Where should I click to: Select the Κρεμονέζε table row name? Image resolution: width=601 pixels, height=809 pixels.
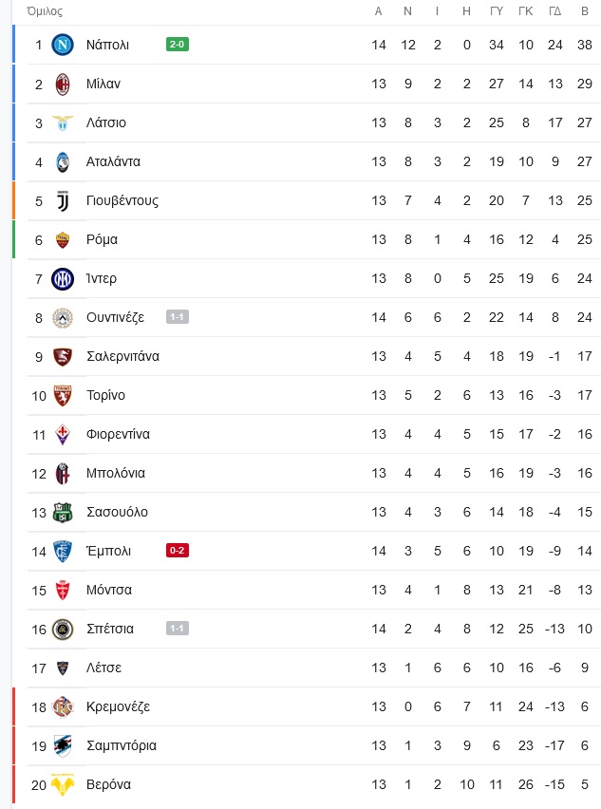pos(118,706)
